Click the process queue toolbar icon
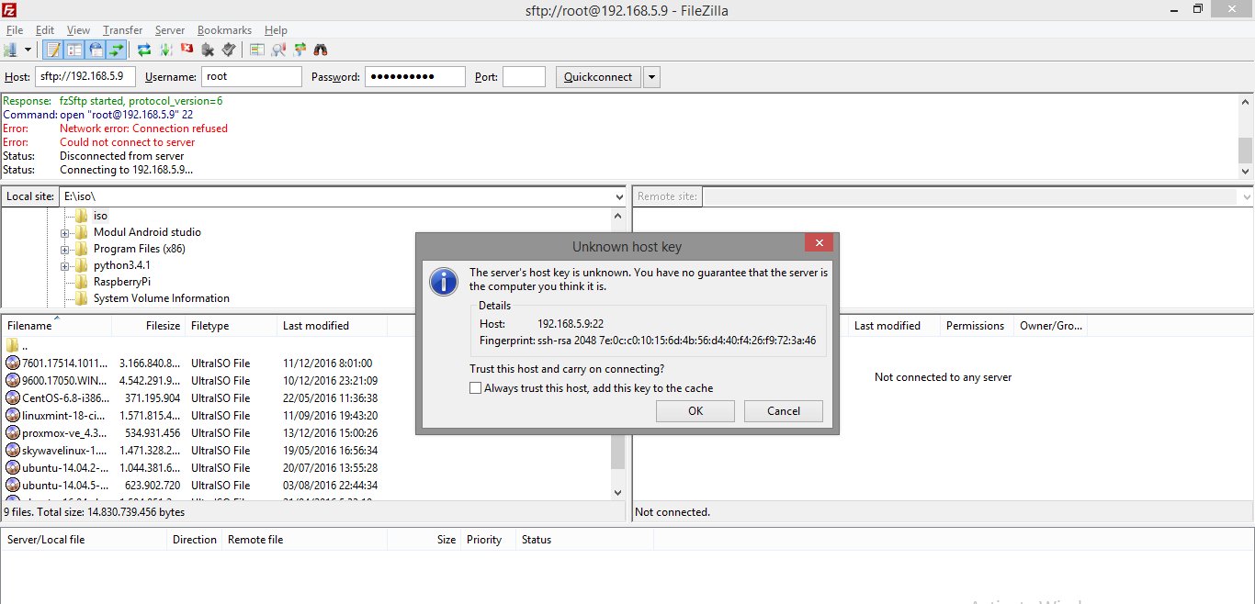The image size is (1255, 604). (x=166, y=50)
